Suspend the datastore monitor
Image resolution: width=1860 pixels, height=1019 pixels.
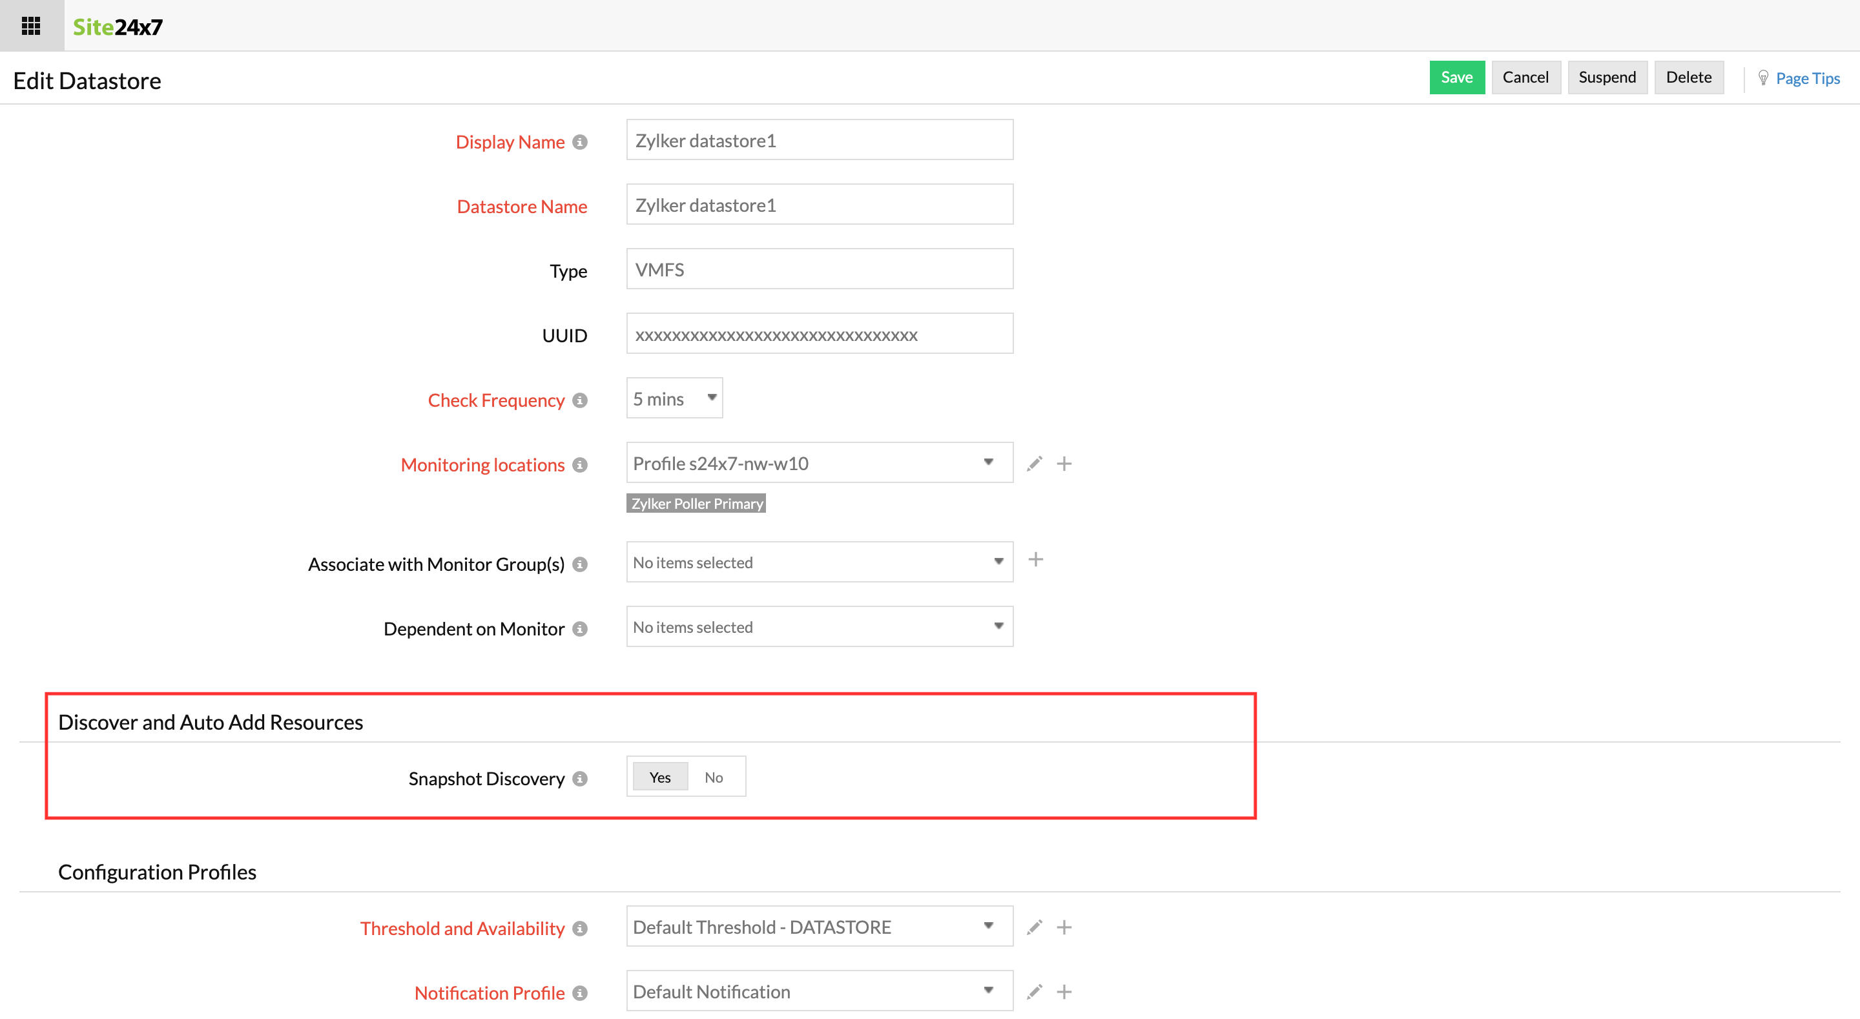tap(1607, 77)
